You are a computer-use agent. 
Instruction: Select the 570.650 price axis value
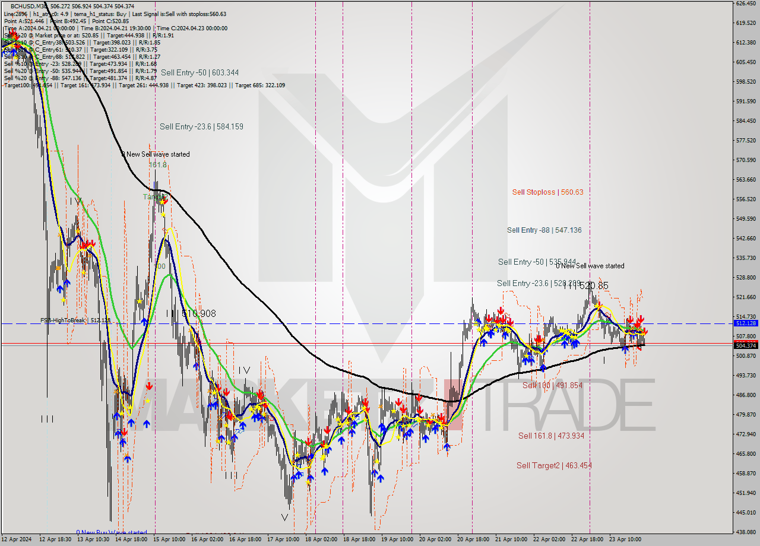[x=745, y=160]
